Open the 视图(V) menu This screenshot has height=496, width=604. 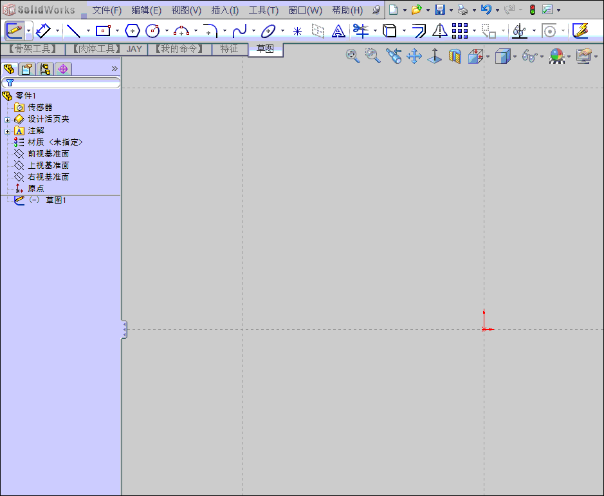(x=187, y=10)
